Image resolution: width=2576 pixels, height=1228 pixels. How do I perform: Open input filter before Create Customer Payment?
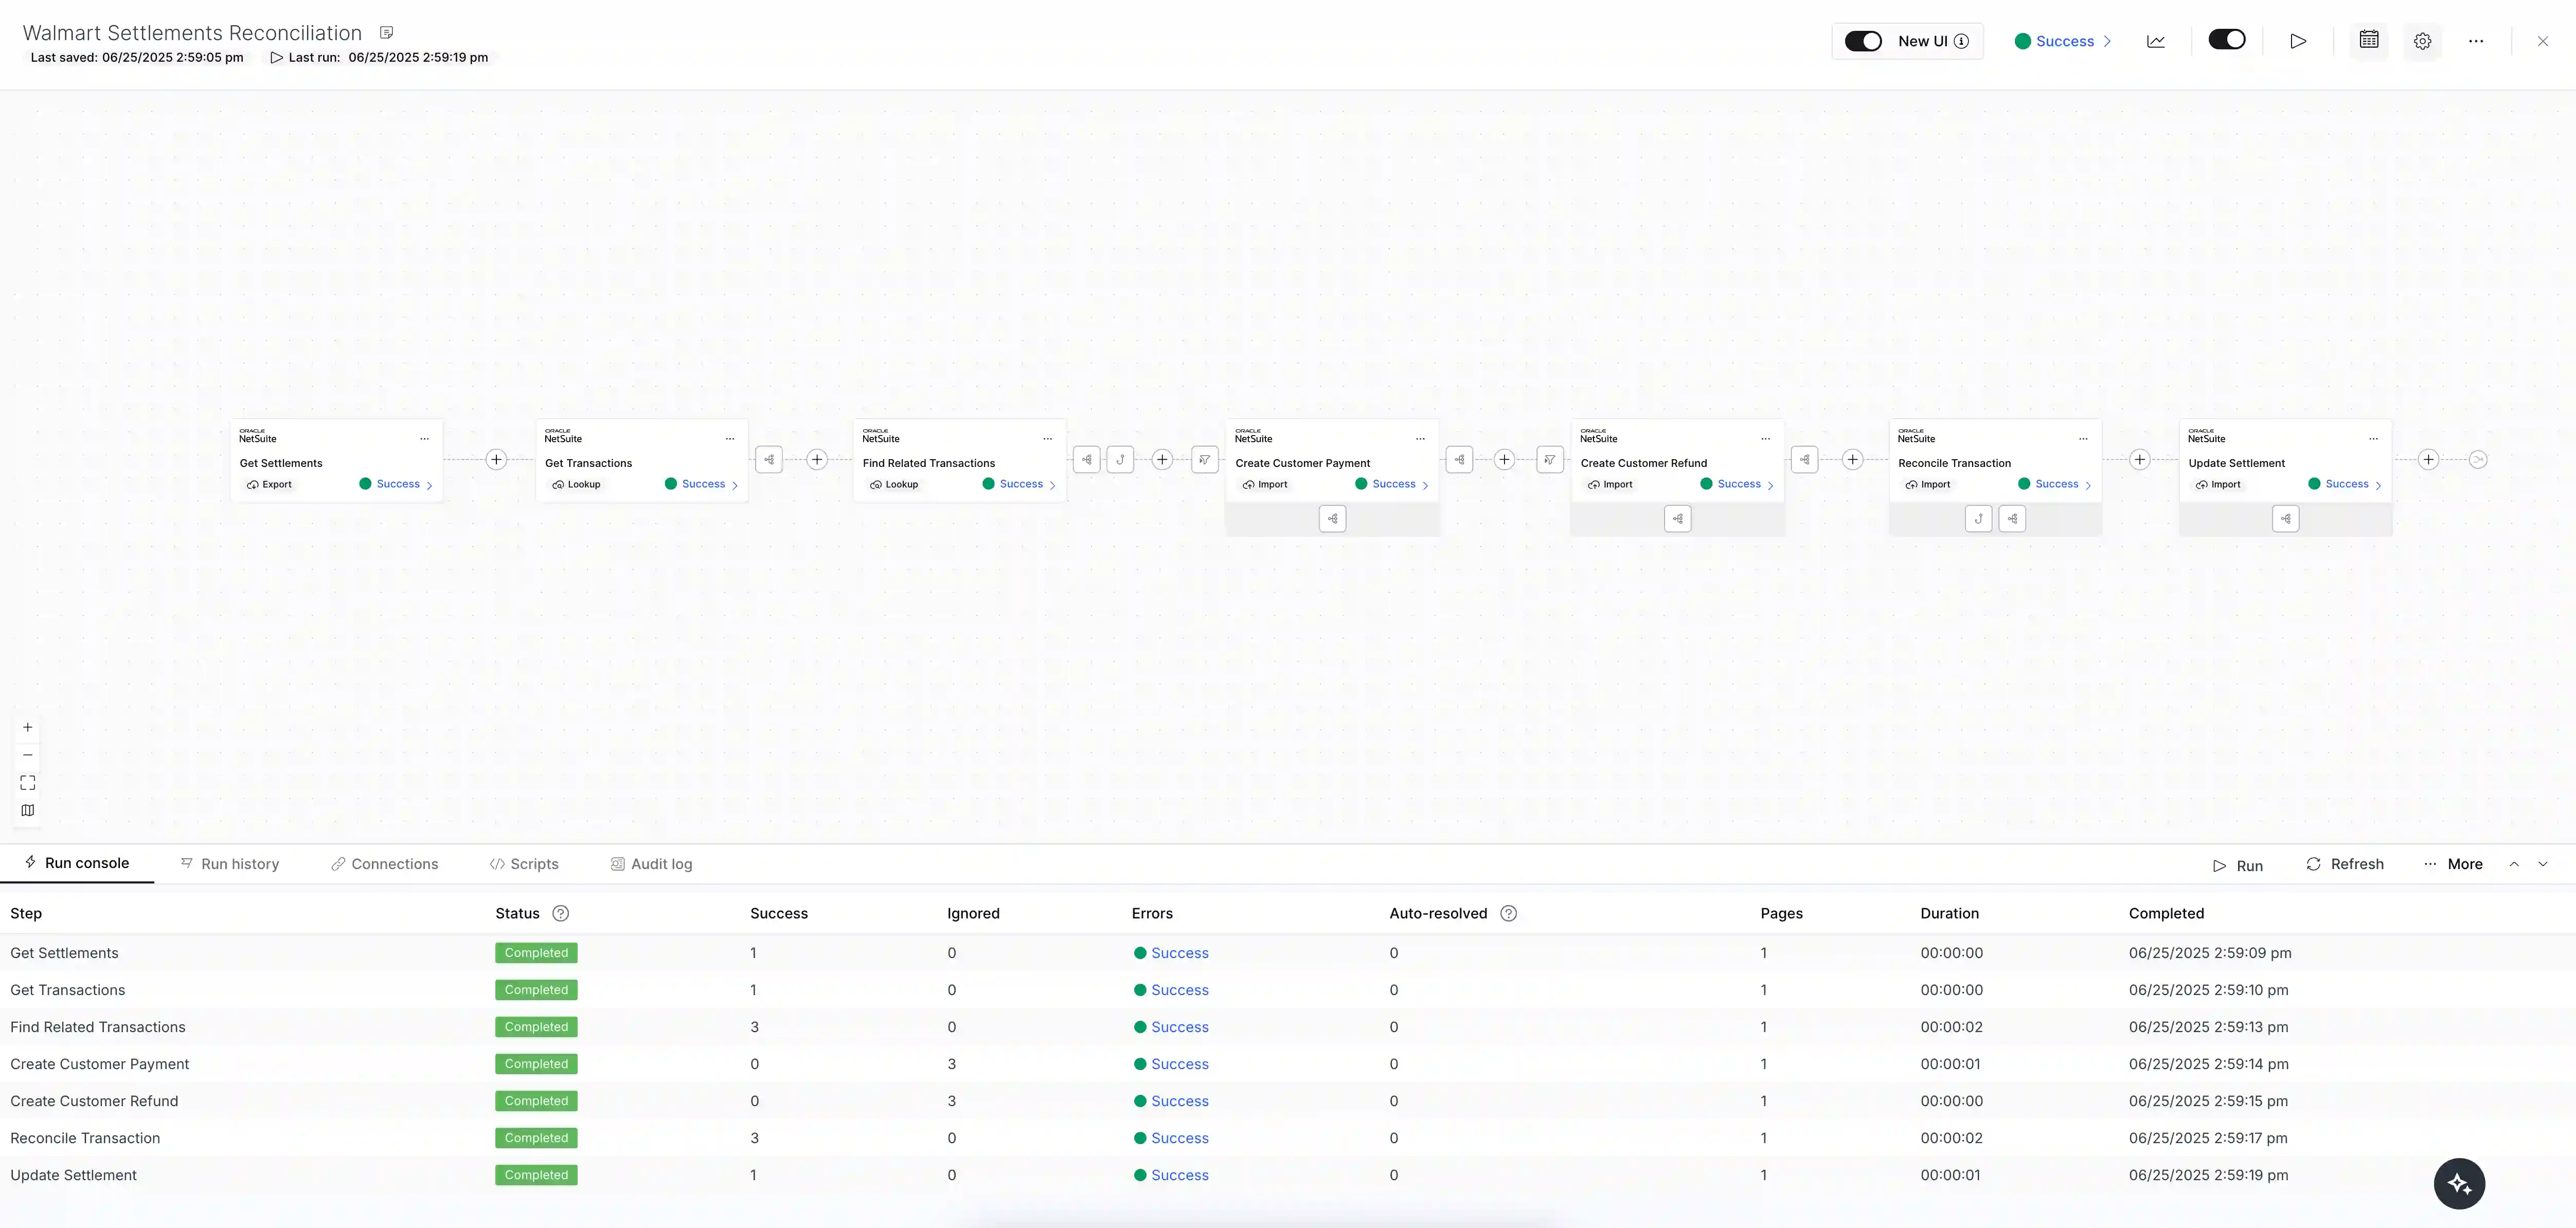pyautogui.click(x=1205, y=460)
